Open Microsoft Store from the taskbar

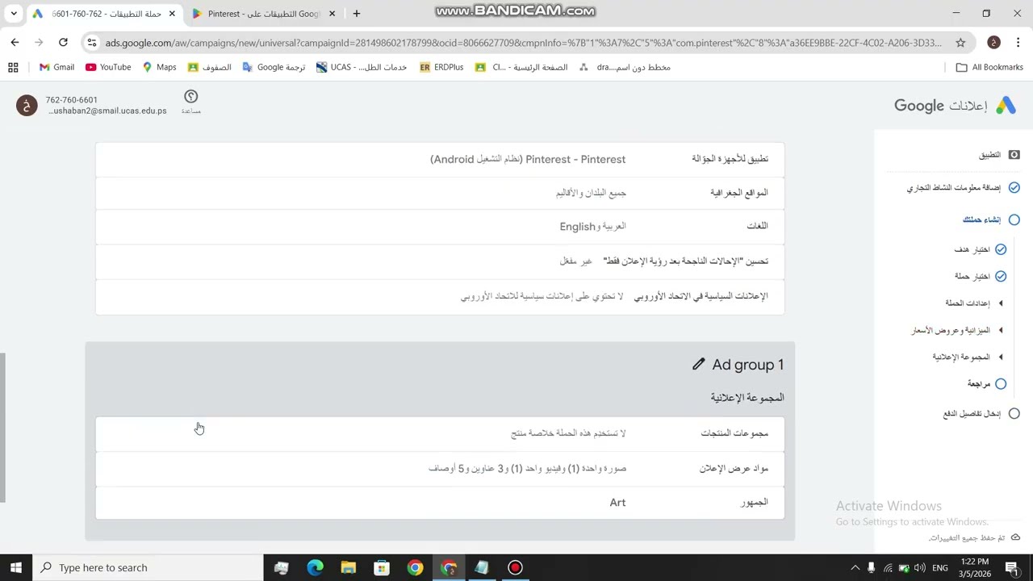tap(382, 568)
